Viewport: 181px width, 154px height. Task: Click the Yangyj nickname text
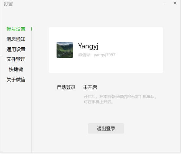click(88, 46)
